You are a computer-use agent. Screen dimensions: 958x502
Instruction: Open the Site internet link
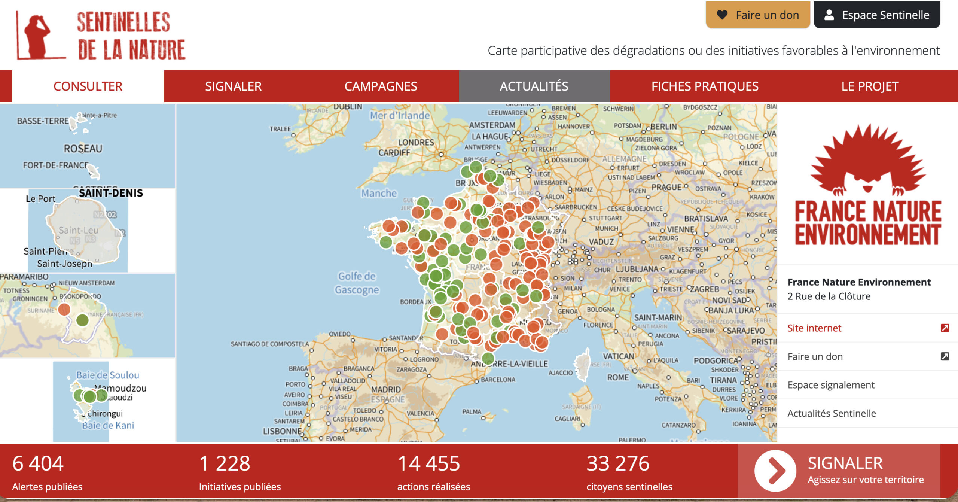click(867, 328)
